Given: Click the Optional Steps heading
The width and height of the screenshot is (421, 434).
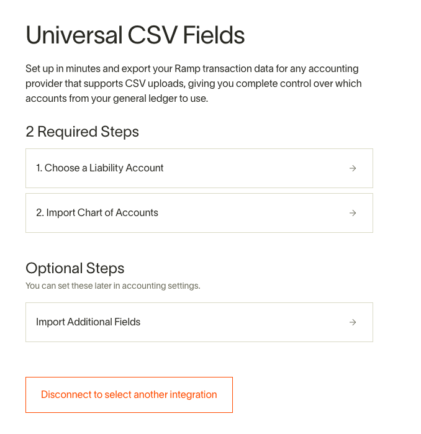Looking at the screenshot, I should tap(75, 268).
